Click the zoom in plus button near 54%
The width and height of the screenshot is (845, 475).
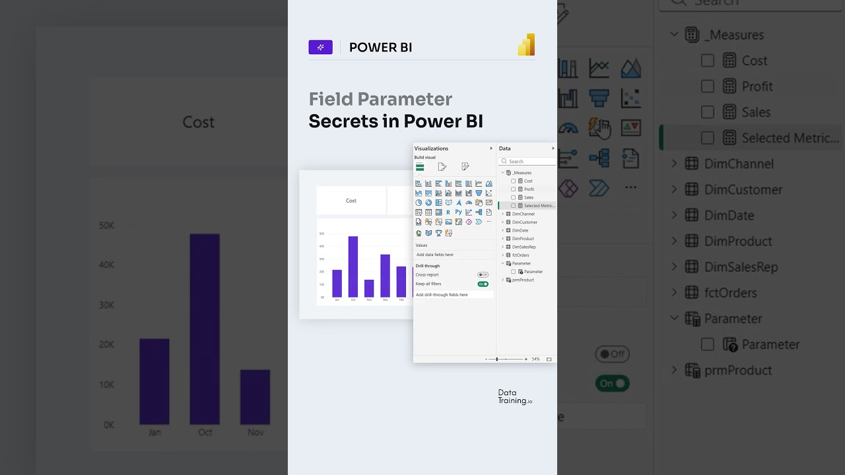[x=526, y=359]
